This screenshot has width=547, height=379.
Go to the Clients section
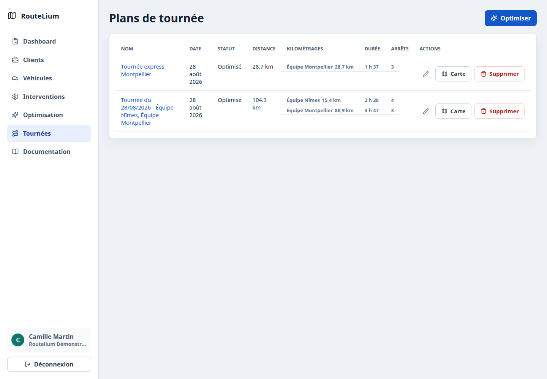[49, 60]
